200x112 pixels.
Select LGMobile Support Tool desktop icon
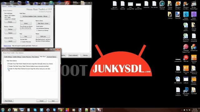(x=186, y=49)
